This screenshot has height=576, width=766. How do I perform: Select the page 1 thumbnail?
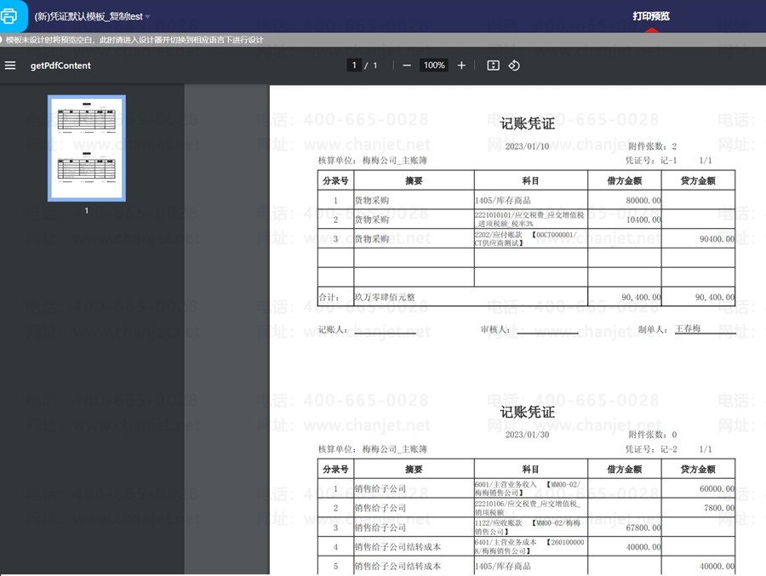pos(86,148)
